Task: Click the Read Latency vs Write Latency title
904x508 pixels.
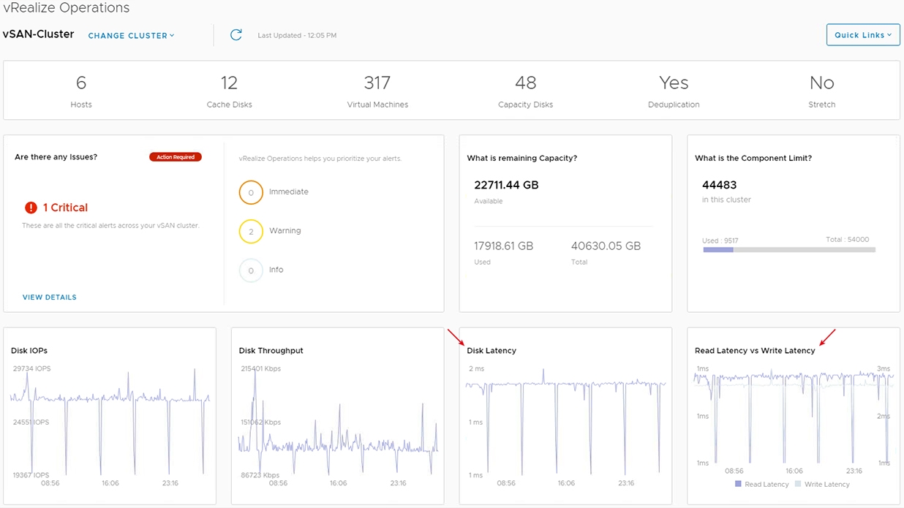Action: tap(755, 351)
